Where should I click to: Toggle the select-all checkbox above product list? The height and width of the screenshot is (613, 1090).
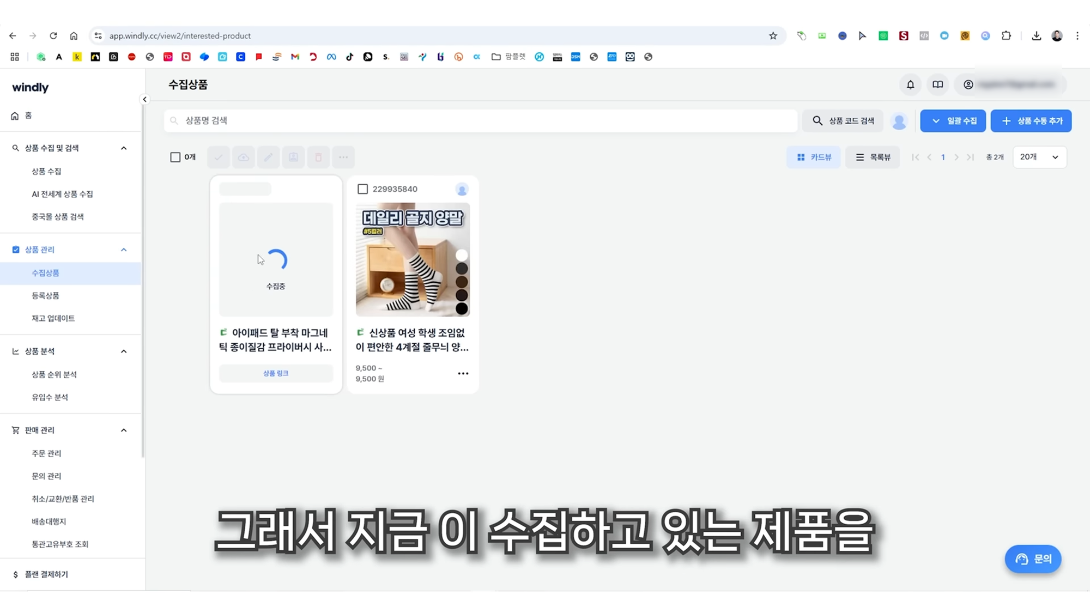click(x=175, y=157)
